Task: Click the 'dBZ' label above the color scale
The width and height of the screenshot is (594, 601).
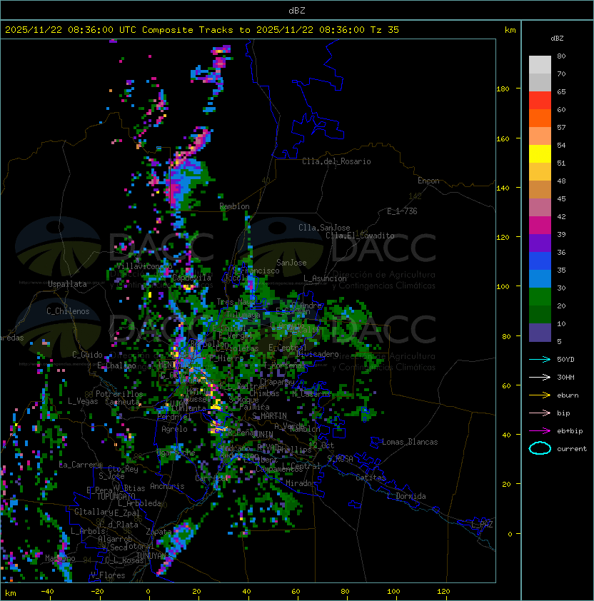Action: pyautogui.click(x=557, y=39)
